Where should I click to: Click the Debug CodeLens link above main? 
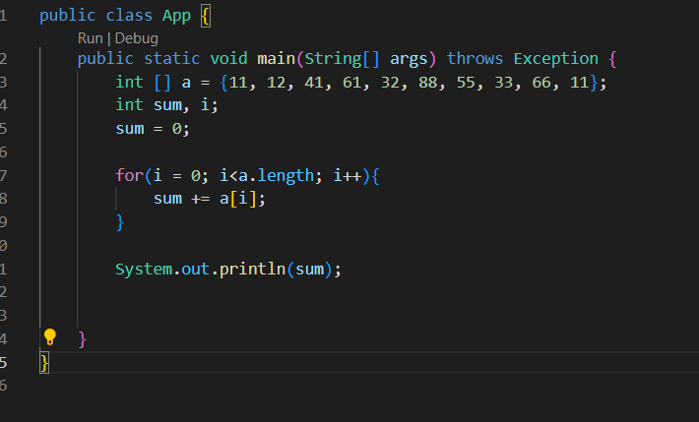click(x=137, y=38)
